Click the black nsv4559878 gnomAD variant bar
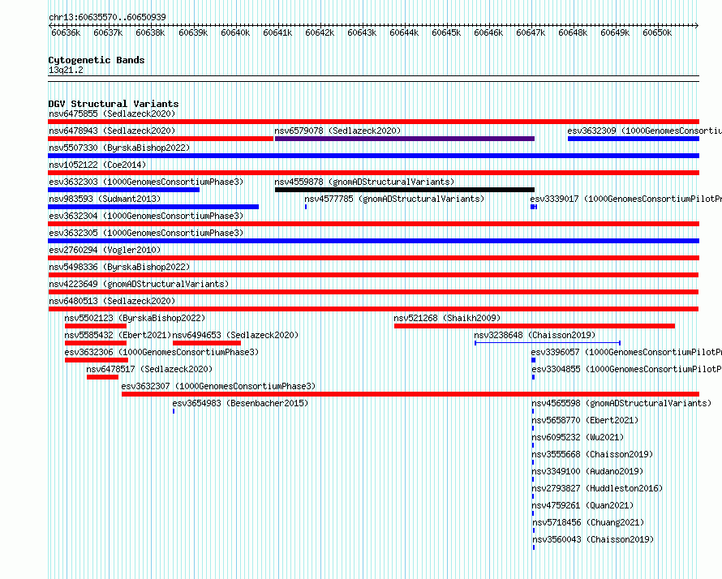The image size is (722, 579). pos(405,190)
